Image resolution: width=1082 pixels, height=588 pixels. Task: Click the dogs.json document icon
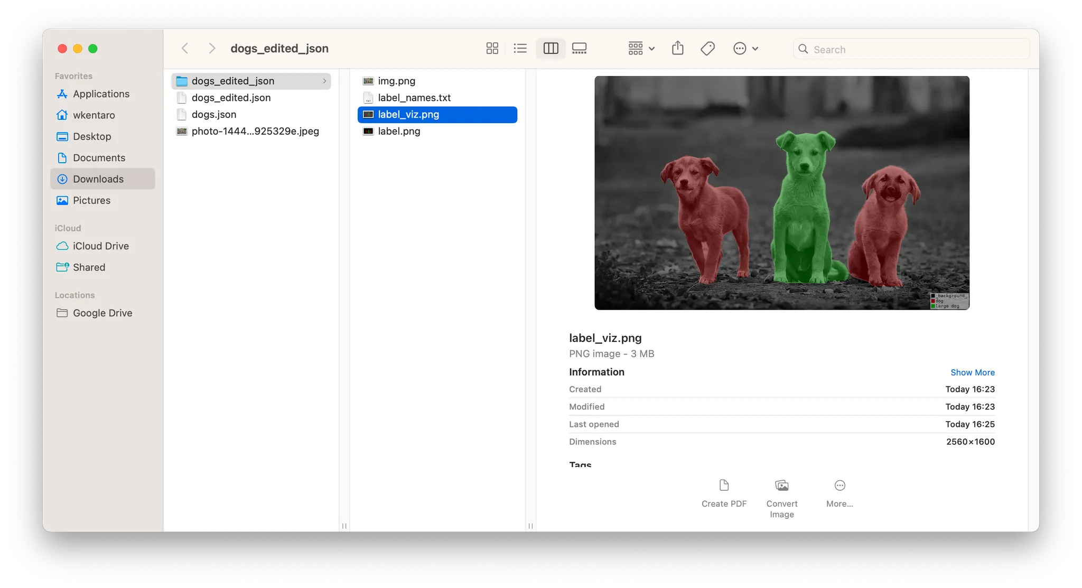click(x=182, y=115)
